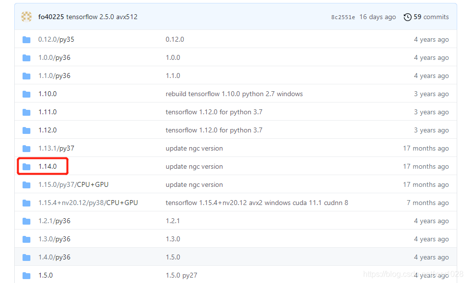This screenshot has height=283, width=468.
Task: Open the 1.10.0 folder
Action: tap(48, 94)
